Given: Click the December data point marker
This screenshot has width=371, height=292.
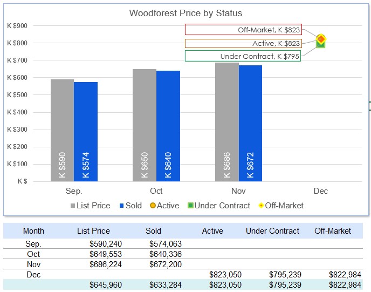Looking at the screenshot, I should [x=321, y=39].
